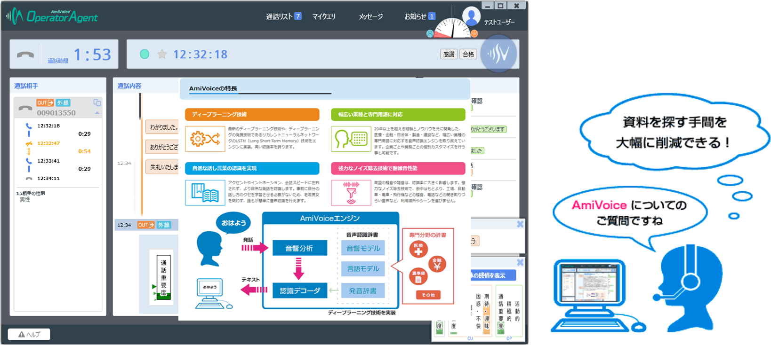
Task: Click the OUT badge in 通話相手 panel
Action: pyautogui.click(x=45, y=102)
